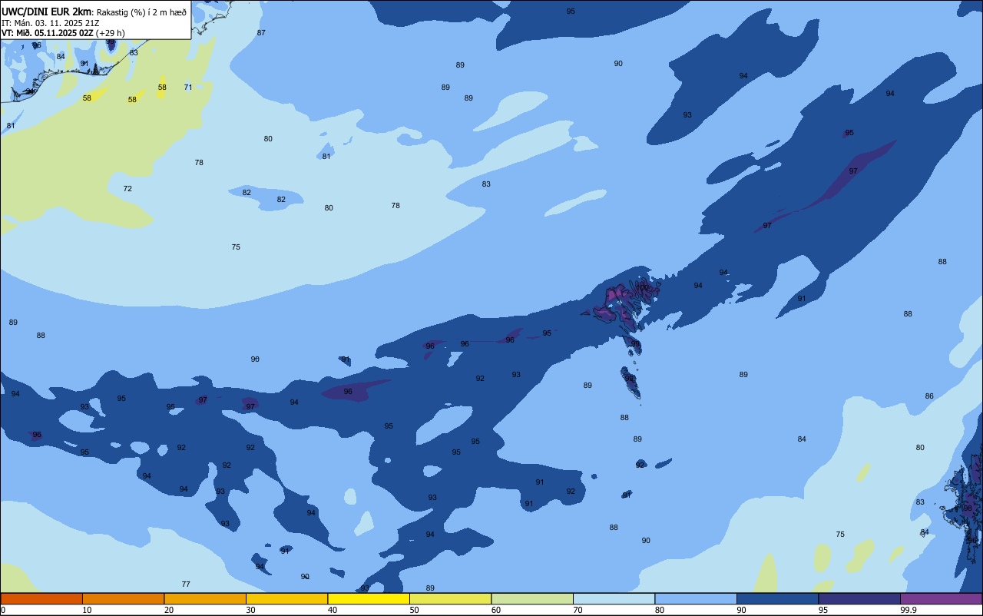Viewport: 983px width, 616px height.
Task: Click the map title 'UWC/DINI EUR 2km'
Action: coord(46,12)
